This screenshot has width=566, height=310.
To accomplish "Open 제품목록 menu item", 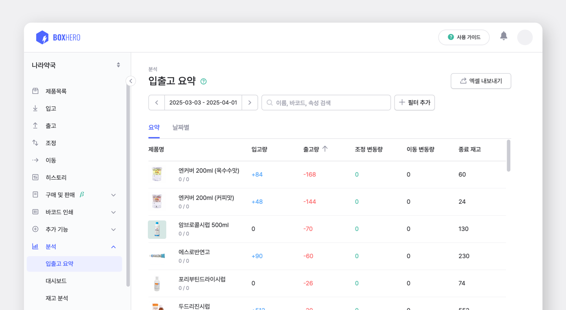I will pyautogui.click(x=56, y=91).
